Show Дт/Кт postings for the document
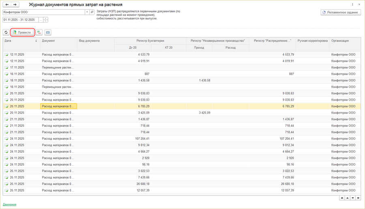365x209 pixels. 39,32
